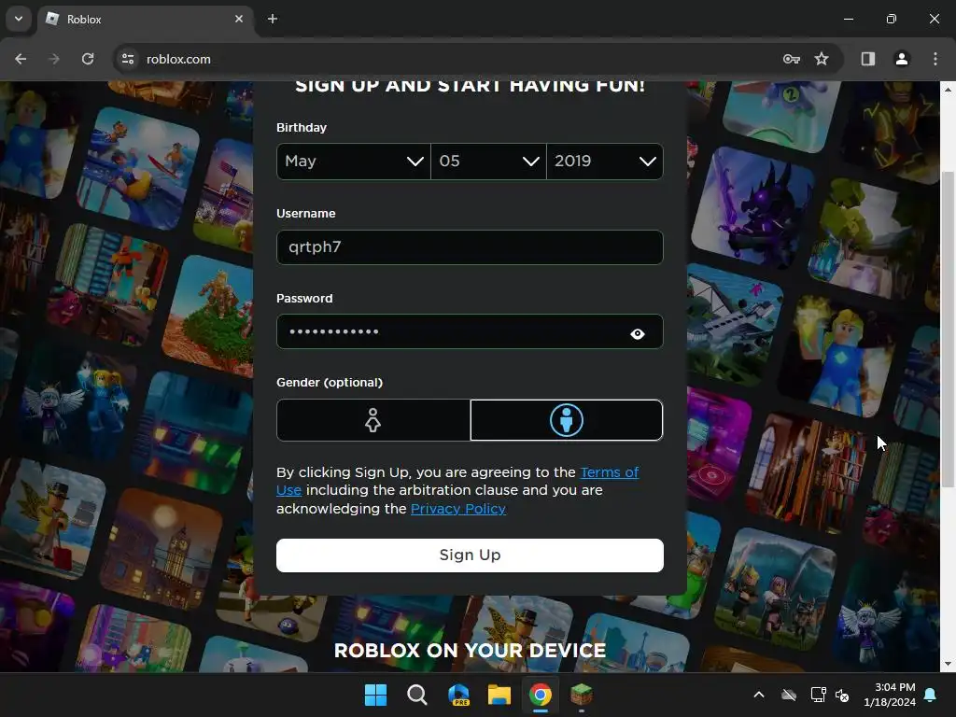This screenshot has height=717, width=956.
Task: Click the Username field containing qrtph7
Action: tap(470, 246)
